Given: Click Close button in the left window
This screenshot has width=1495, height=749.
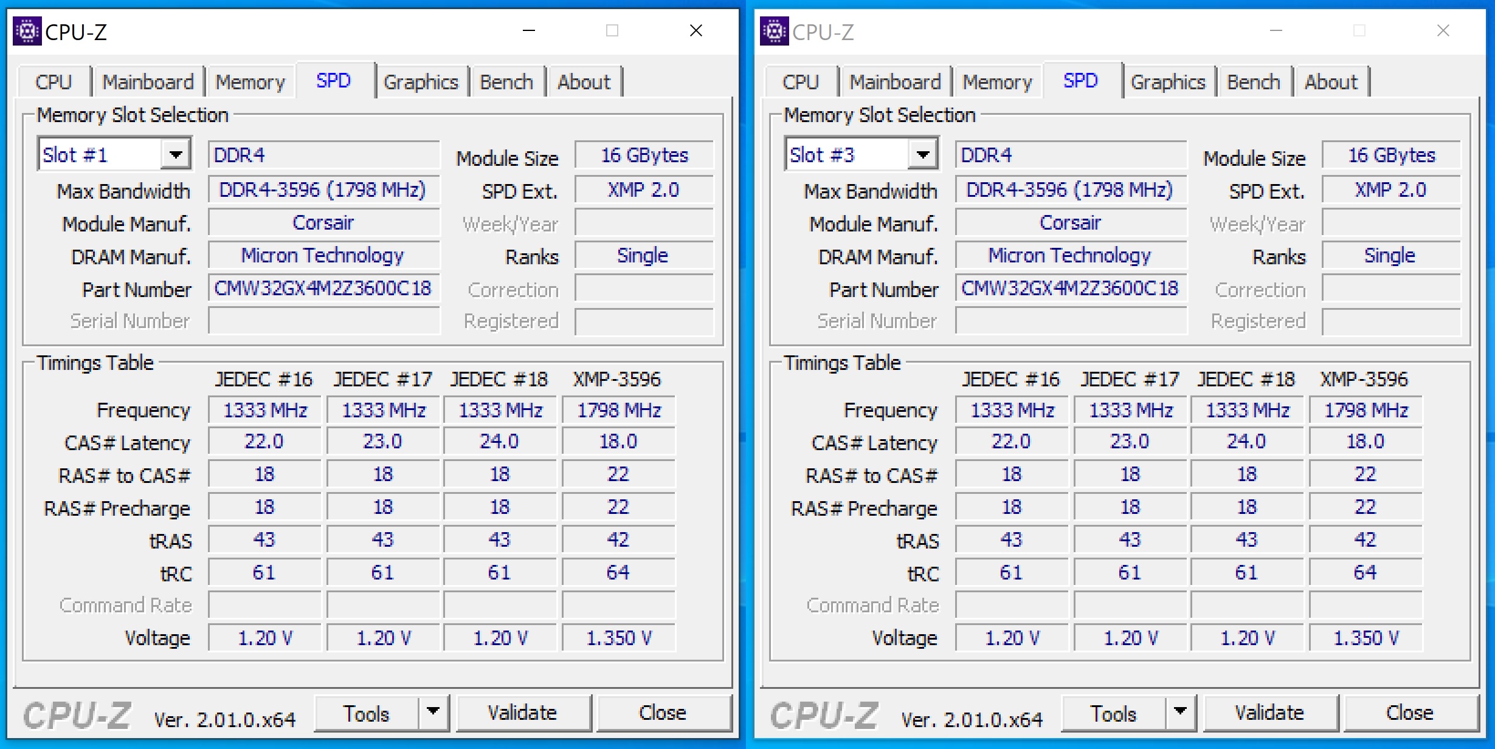Looking at the screenshot, I should (x=663, y=713).
